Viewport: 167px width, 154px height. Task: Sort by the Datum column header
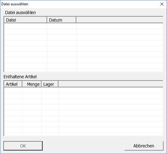pyautogui.click(x=62, y=20)
